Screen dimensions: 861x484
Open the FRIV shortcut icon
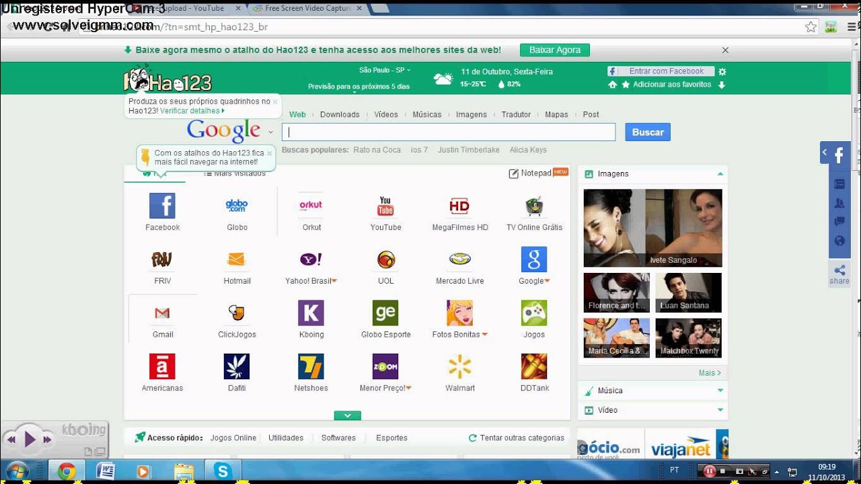click(162, 259)
